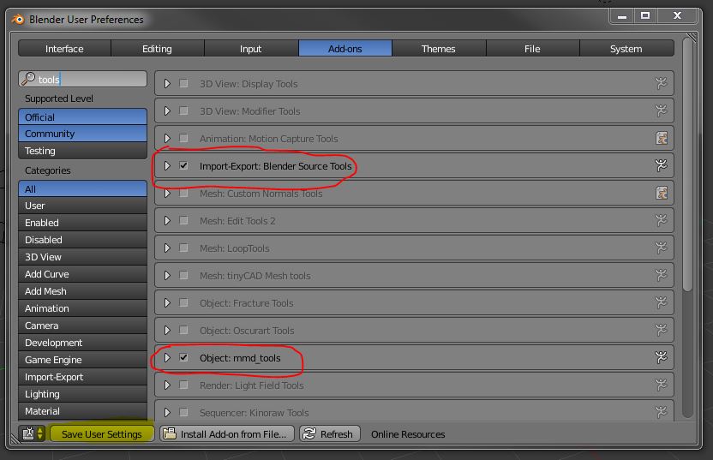Enable the 3D View: Modifier Tools checkbox
Image resolution: width=713 pixels, height=460 pixels.
tap(183, 111)
